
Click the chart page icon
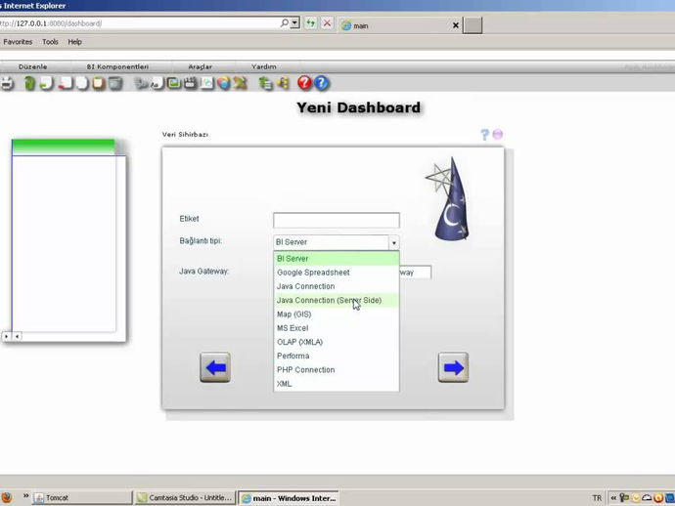coord(207,83)
